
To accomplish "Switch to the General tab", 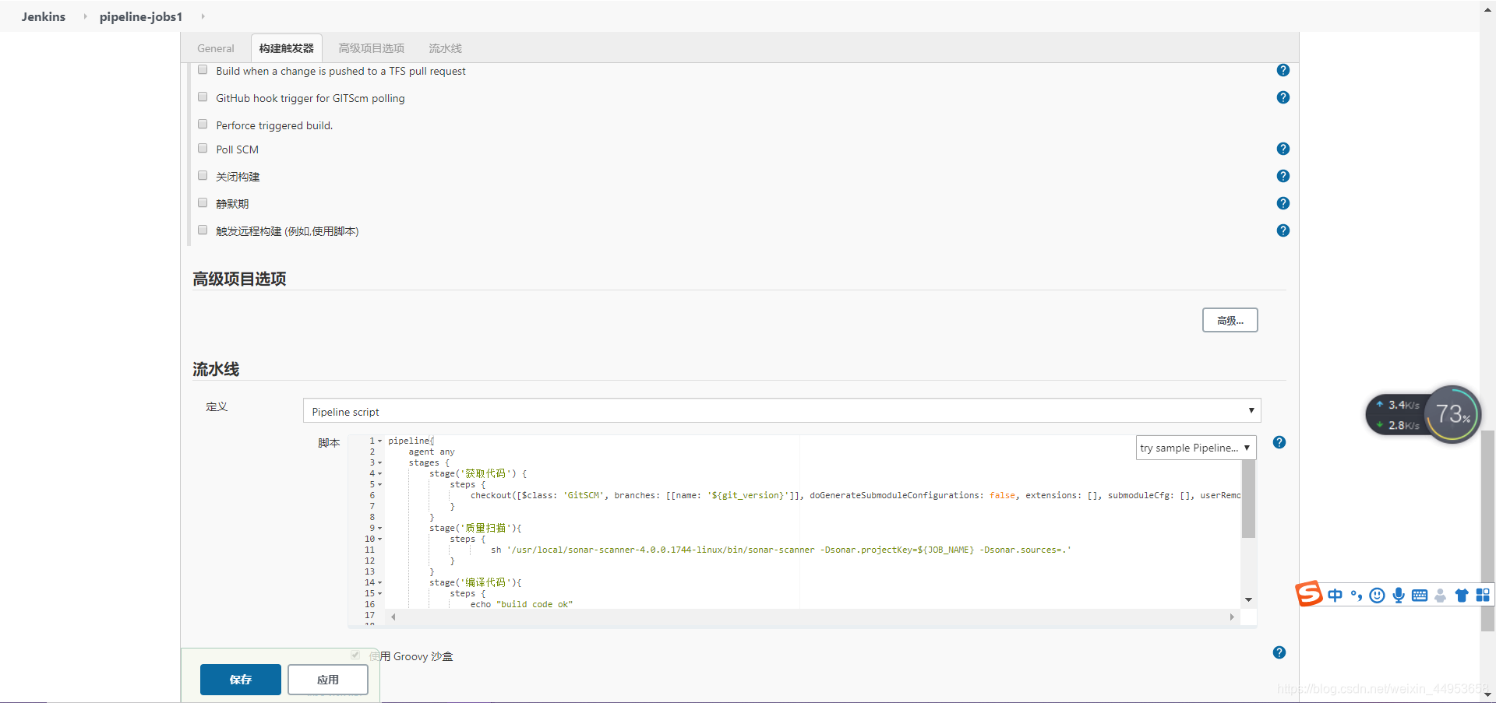I will click(215, 48).
